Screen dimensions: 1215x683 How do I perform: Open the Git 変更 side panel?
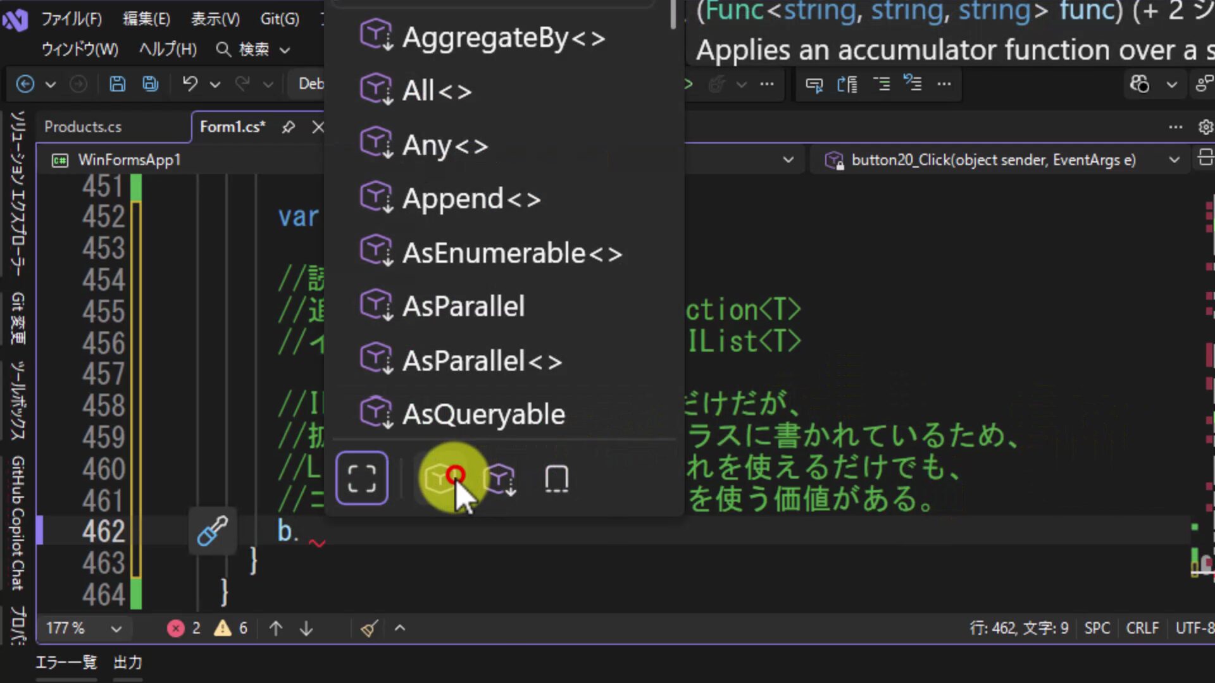coord(18,318)
